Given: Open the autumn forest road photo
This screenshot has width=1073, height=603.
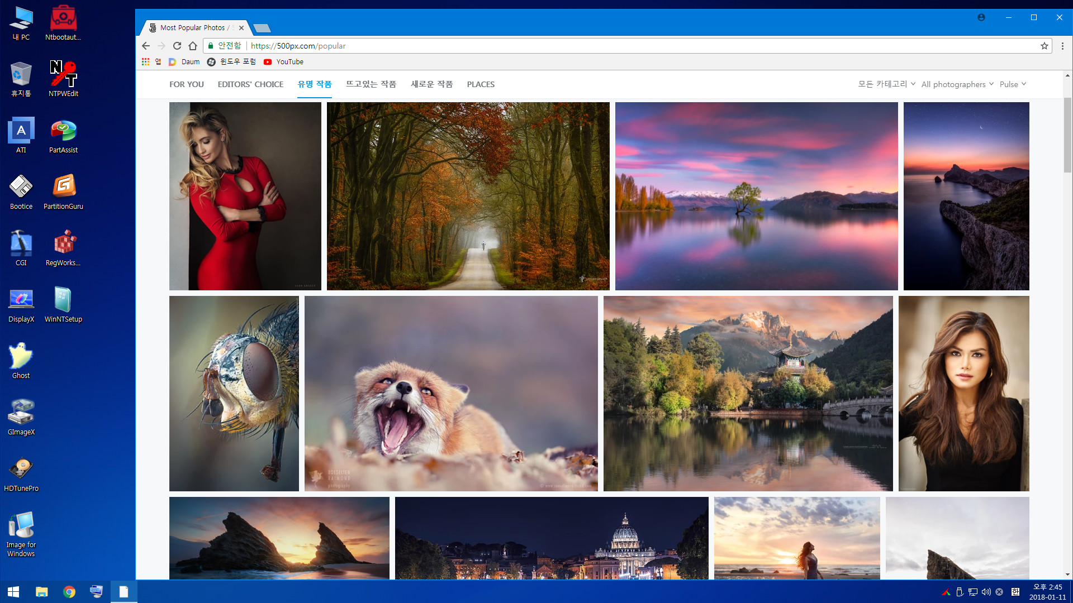Looking at the screenshot, I should pyautogui.click(x=468, y=196).
